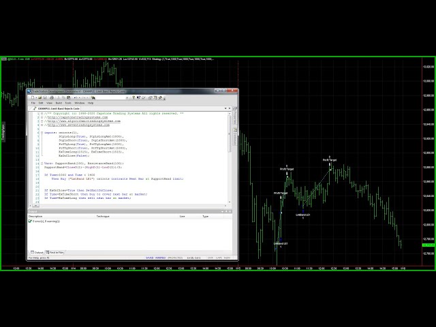Click the SupportBand=CloseD(1) code line
Screen dimensions: 436x327
(83, 168)
